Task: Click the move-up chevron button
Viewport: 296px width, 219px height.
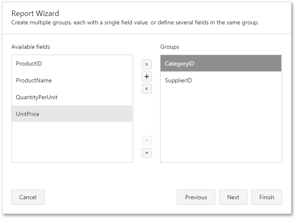Action: coord(147,141)
